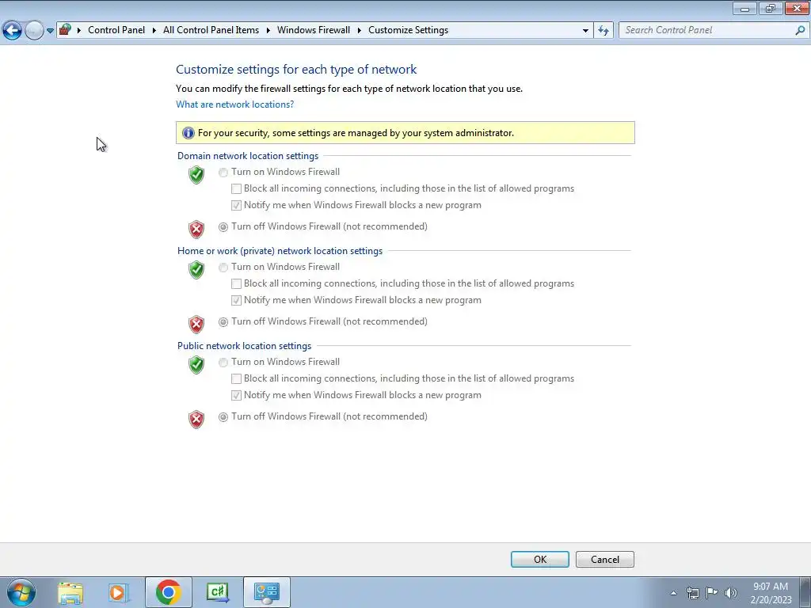Click green shield icon under Domain settings

coord(196,175)
